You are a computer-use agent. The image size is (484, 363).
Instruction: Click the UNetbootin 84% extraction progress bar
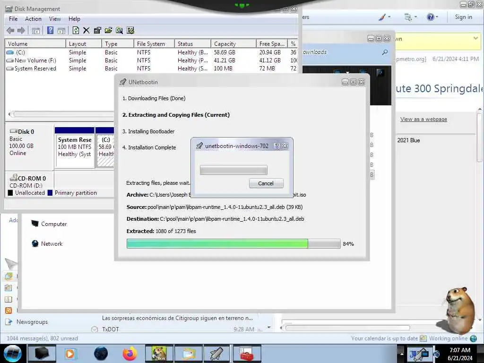click(x=233, y=243)
